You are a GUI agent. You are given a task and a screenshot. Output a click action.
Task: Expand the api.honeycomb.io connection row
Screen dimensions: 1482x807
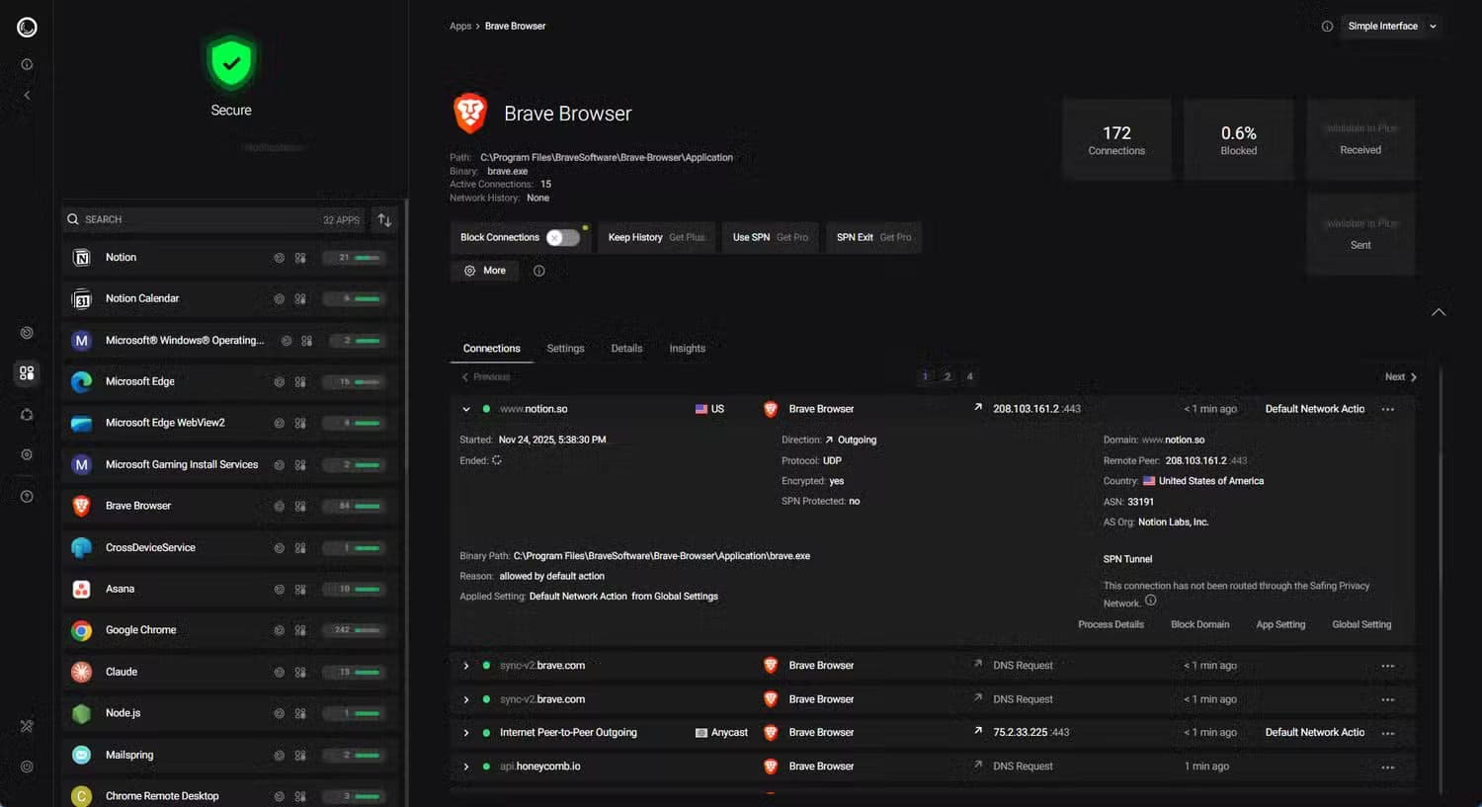pos(465,766)
